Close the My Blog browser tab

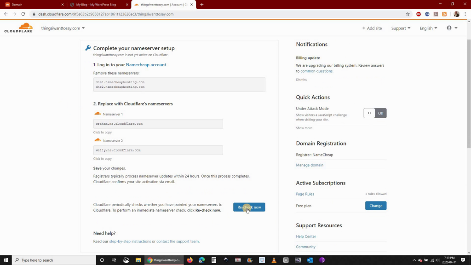(127, 5)
